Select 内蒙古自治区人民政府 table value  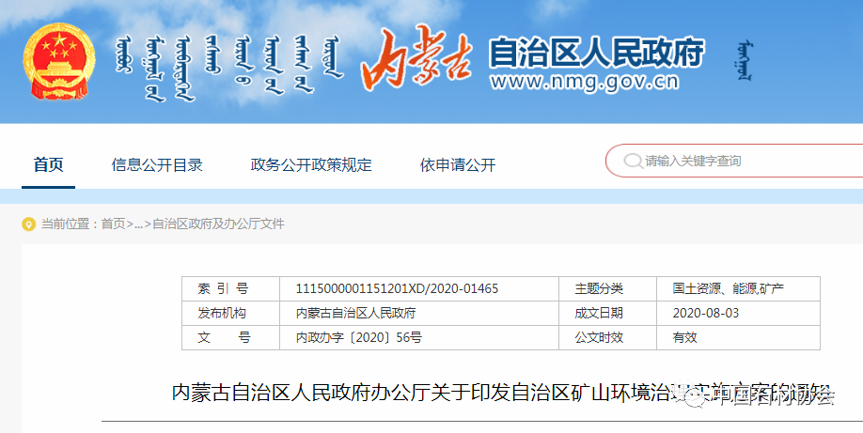point(355,313)
